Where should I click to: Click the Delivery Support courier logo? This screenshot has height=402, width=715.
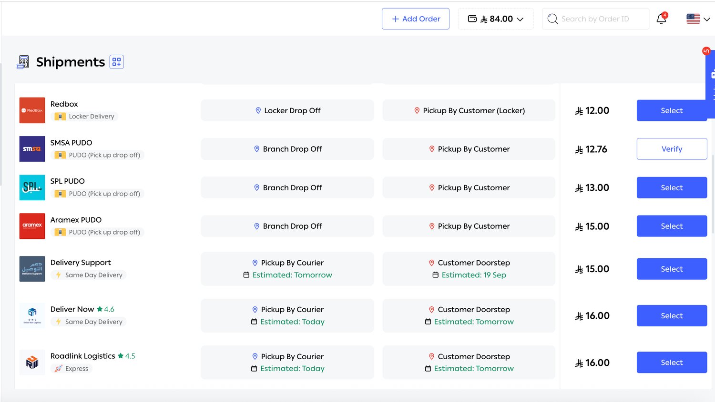(x=32, y=269)
